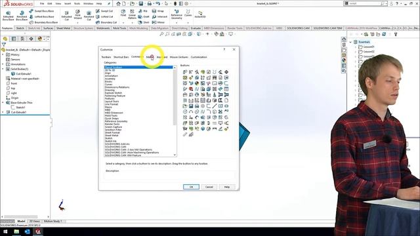Switch to the Evaluate ribbon tab
The width and height of the screenshot is (420, 236).
196,28
